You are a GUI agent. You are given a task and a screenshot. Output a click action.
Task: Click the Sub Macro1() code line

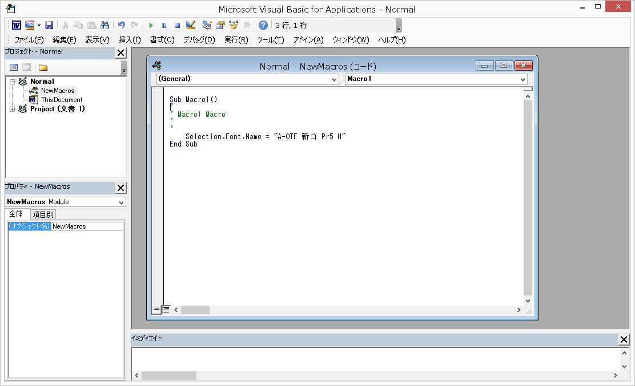coord(194,99)
